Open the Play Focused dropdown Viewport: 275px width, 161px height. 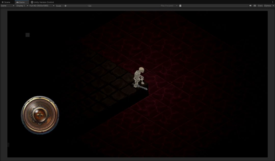(x=169, y=6)
